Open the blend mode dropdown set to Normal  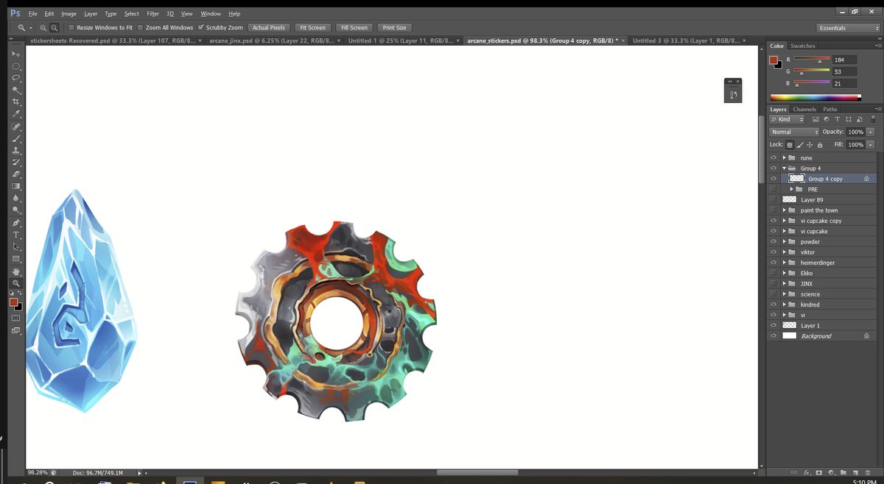coord(794,132)
